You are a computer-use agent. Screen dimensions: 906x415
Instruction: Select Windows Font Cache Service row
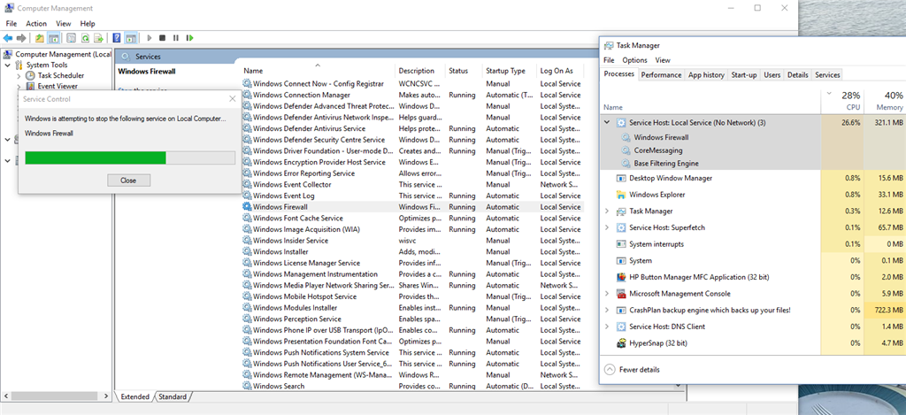click(x=412, y=218)
